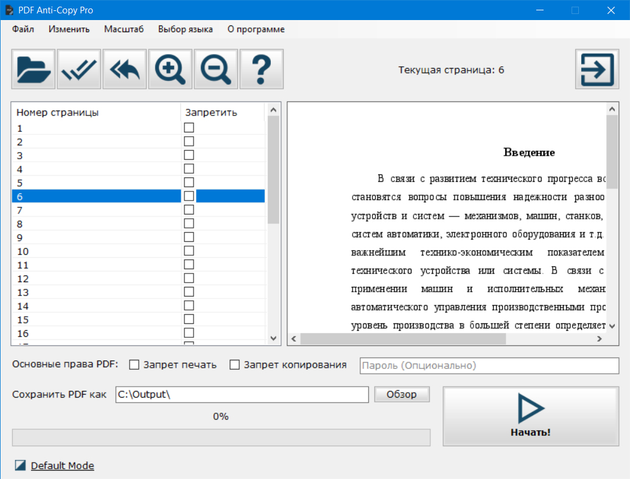Image resolution: width=630 pixels, height=479 pixels.
Task: Zoom out with magnifier minus icon
Action: (x=215, y=70)
